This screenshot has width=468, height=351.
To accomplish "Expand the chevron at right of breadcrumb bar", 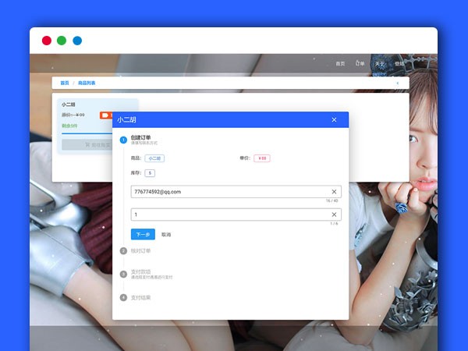I will 397,83.
